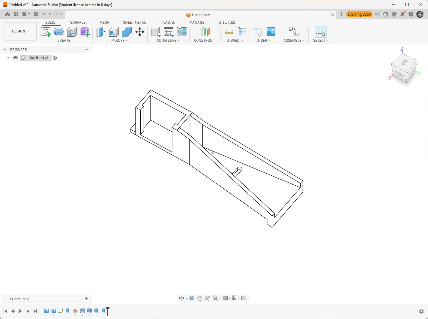Screen dimensions: 428x319
Task: Expand the Untitled v1 browser node
Action: [8, 58]
